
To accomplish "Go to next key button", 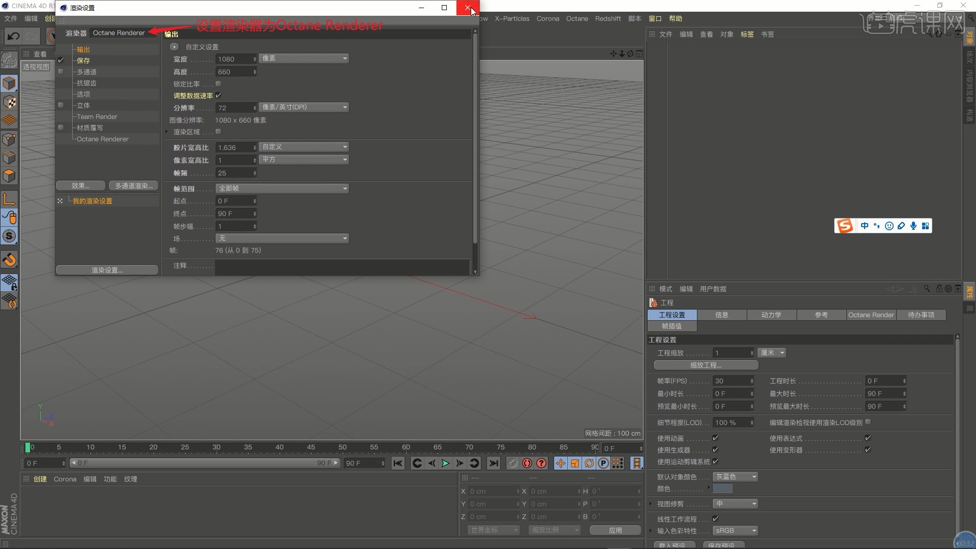I will pos(474,463).
